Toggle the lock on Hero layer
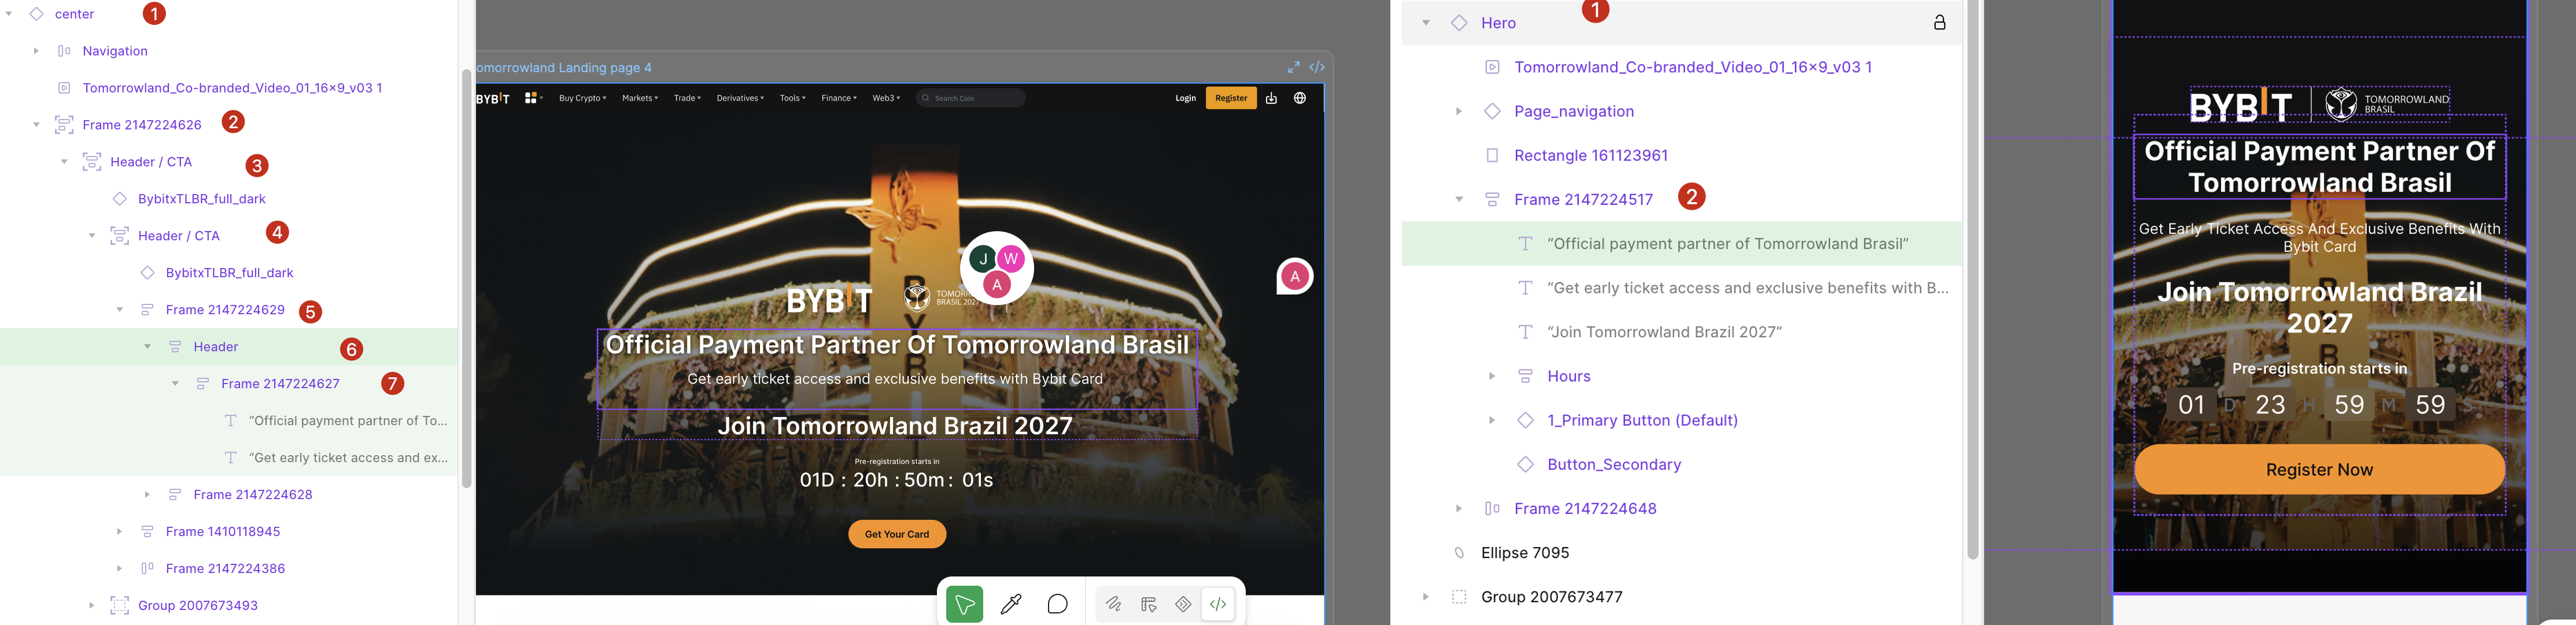Screen dimensions: 2576x625 (1939, 22)
